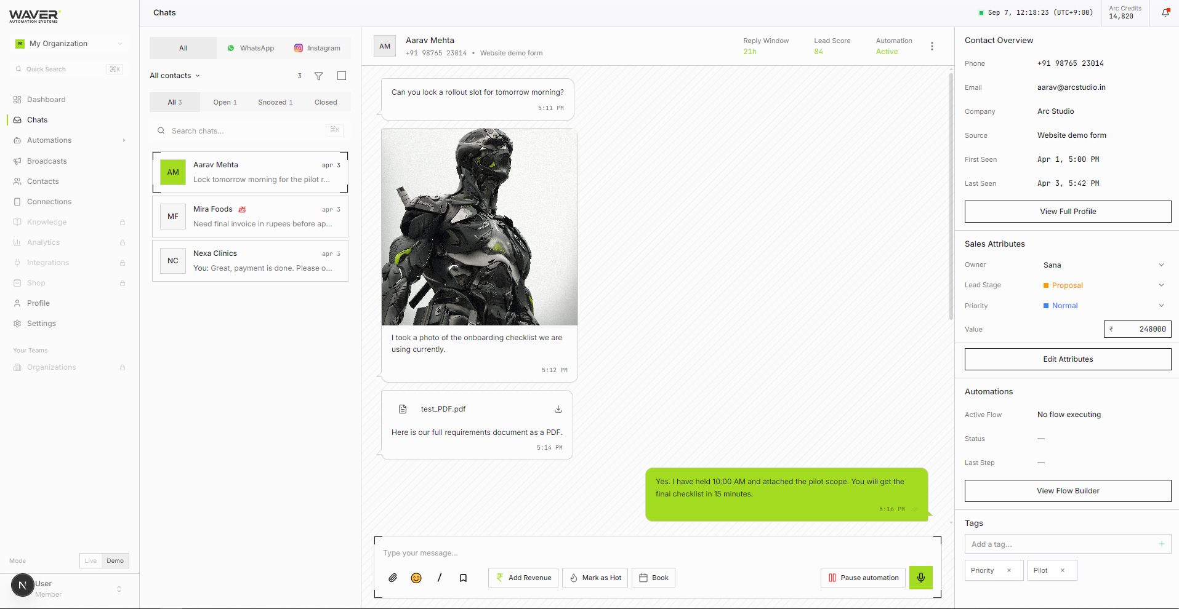Click View Flow Builder button
This screenshot has width=1179, height=609.
coord(1068,491)
